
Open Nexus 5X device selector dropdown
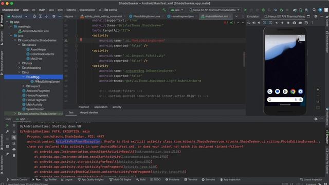pyautogui.click(x=214, y=10)
